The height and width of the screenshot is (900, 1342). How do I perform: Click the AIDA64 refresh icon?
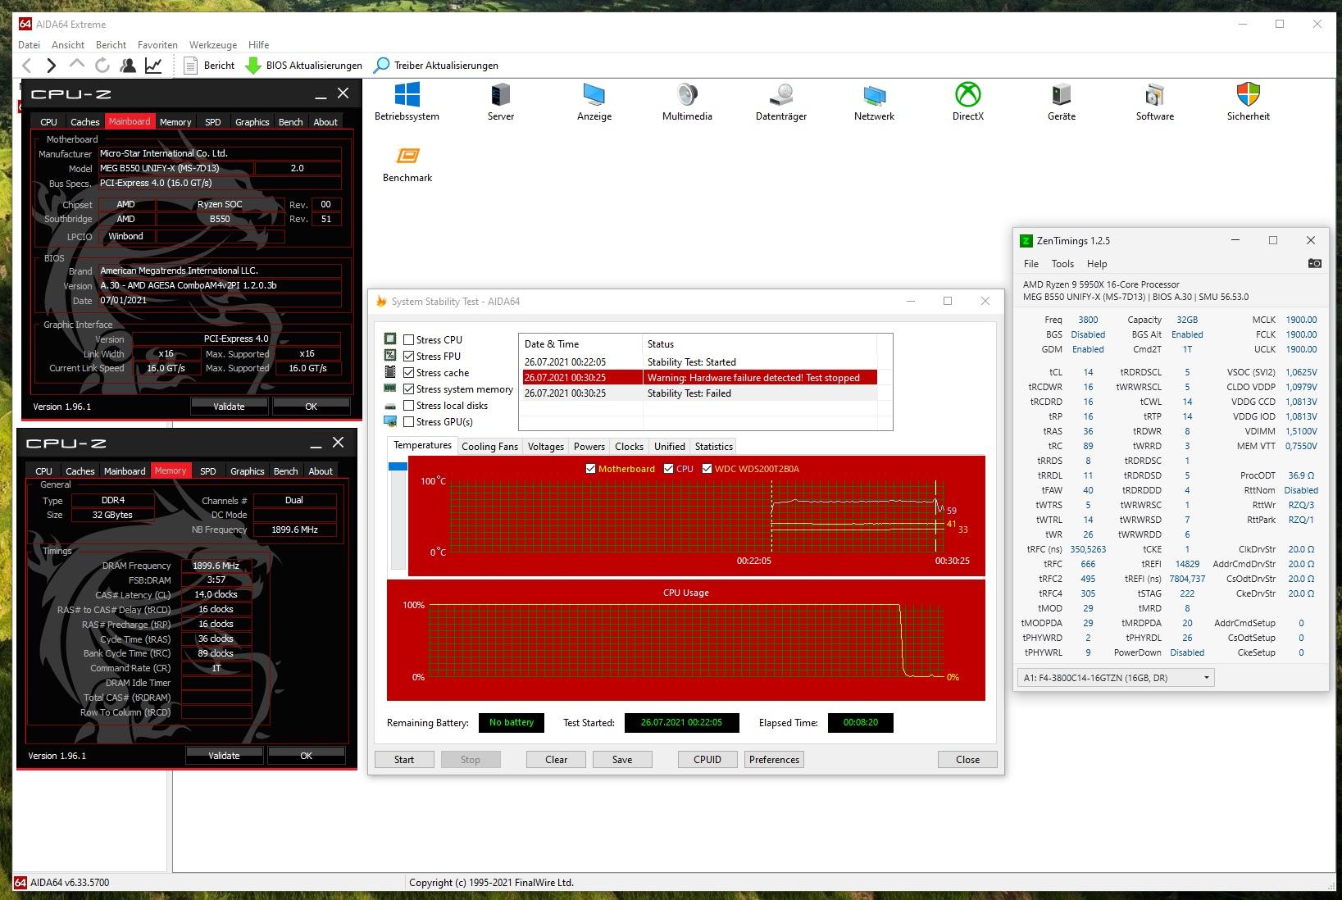pyautogui.click(x=102, y=66)
